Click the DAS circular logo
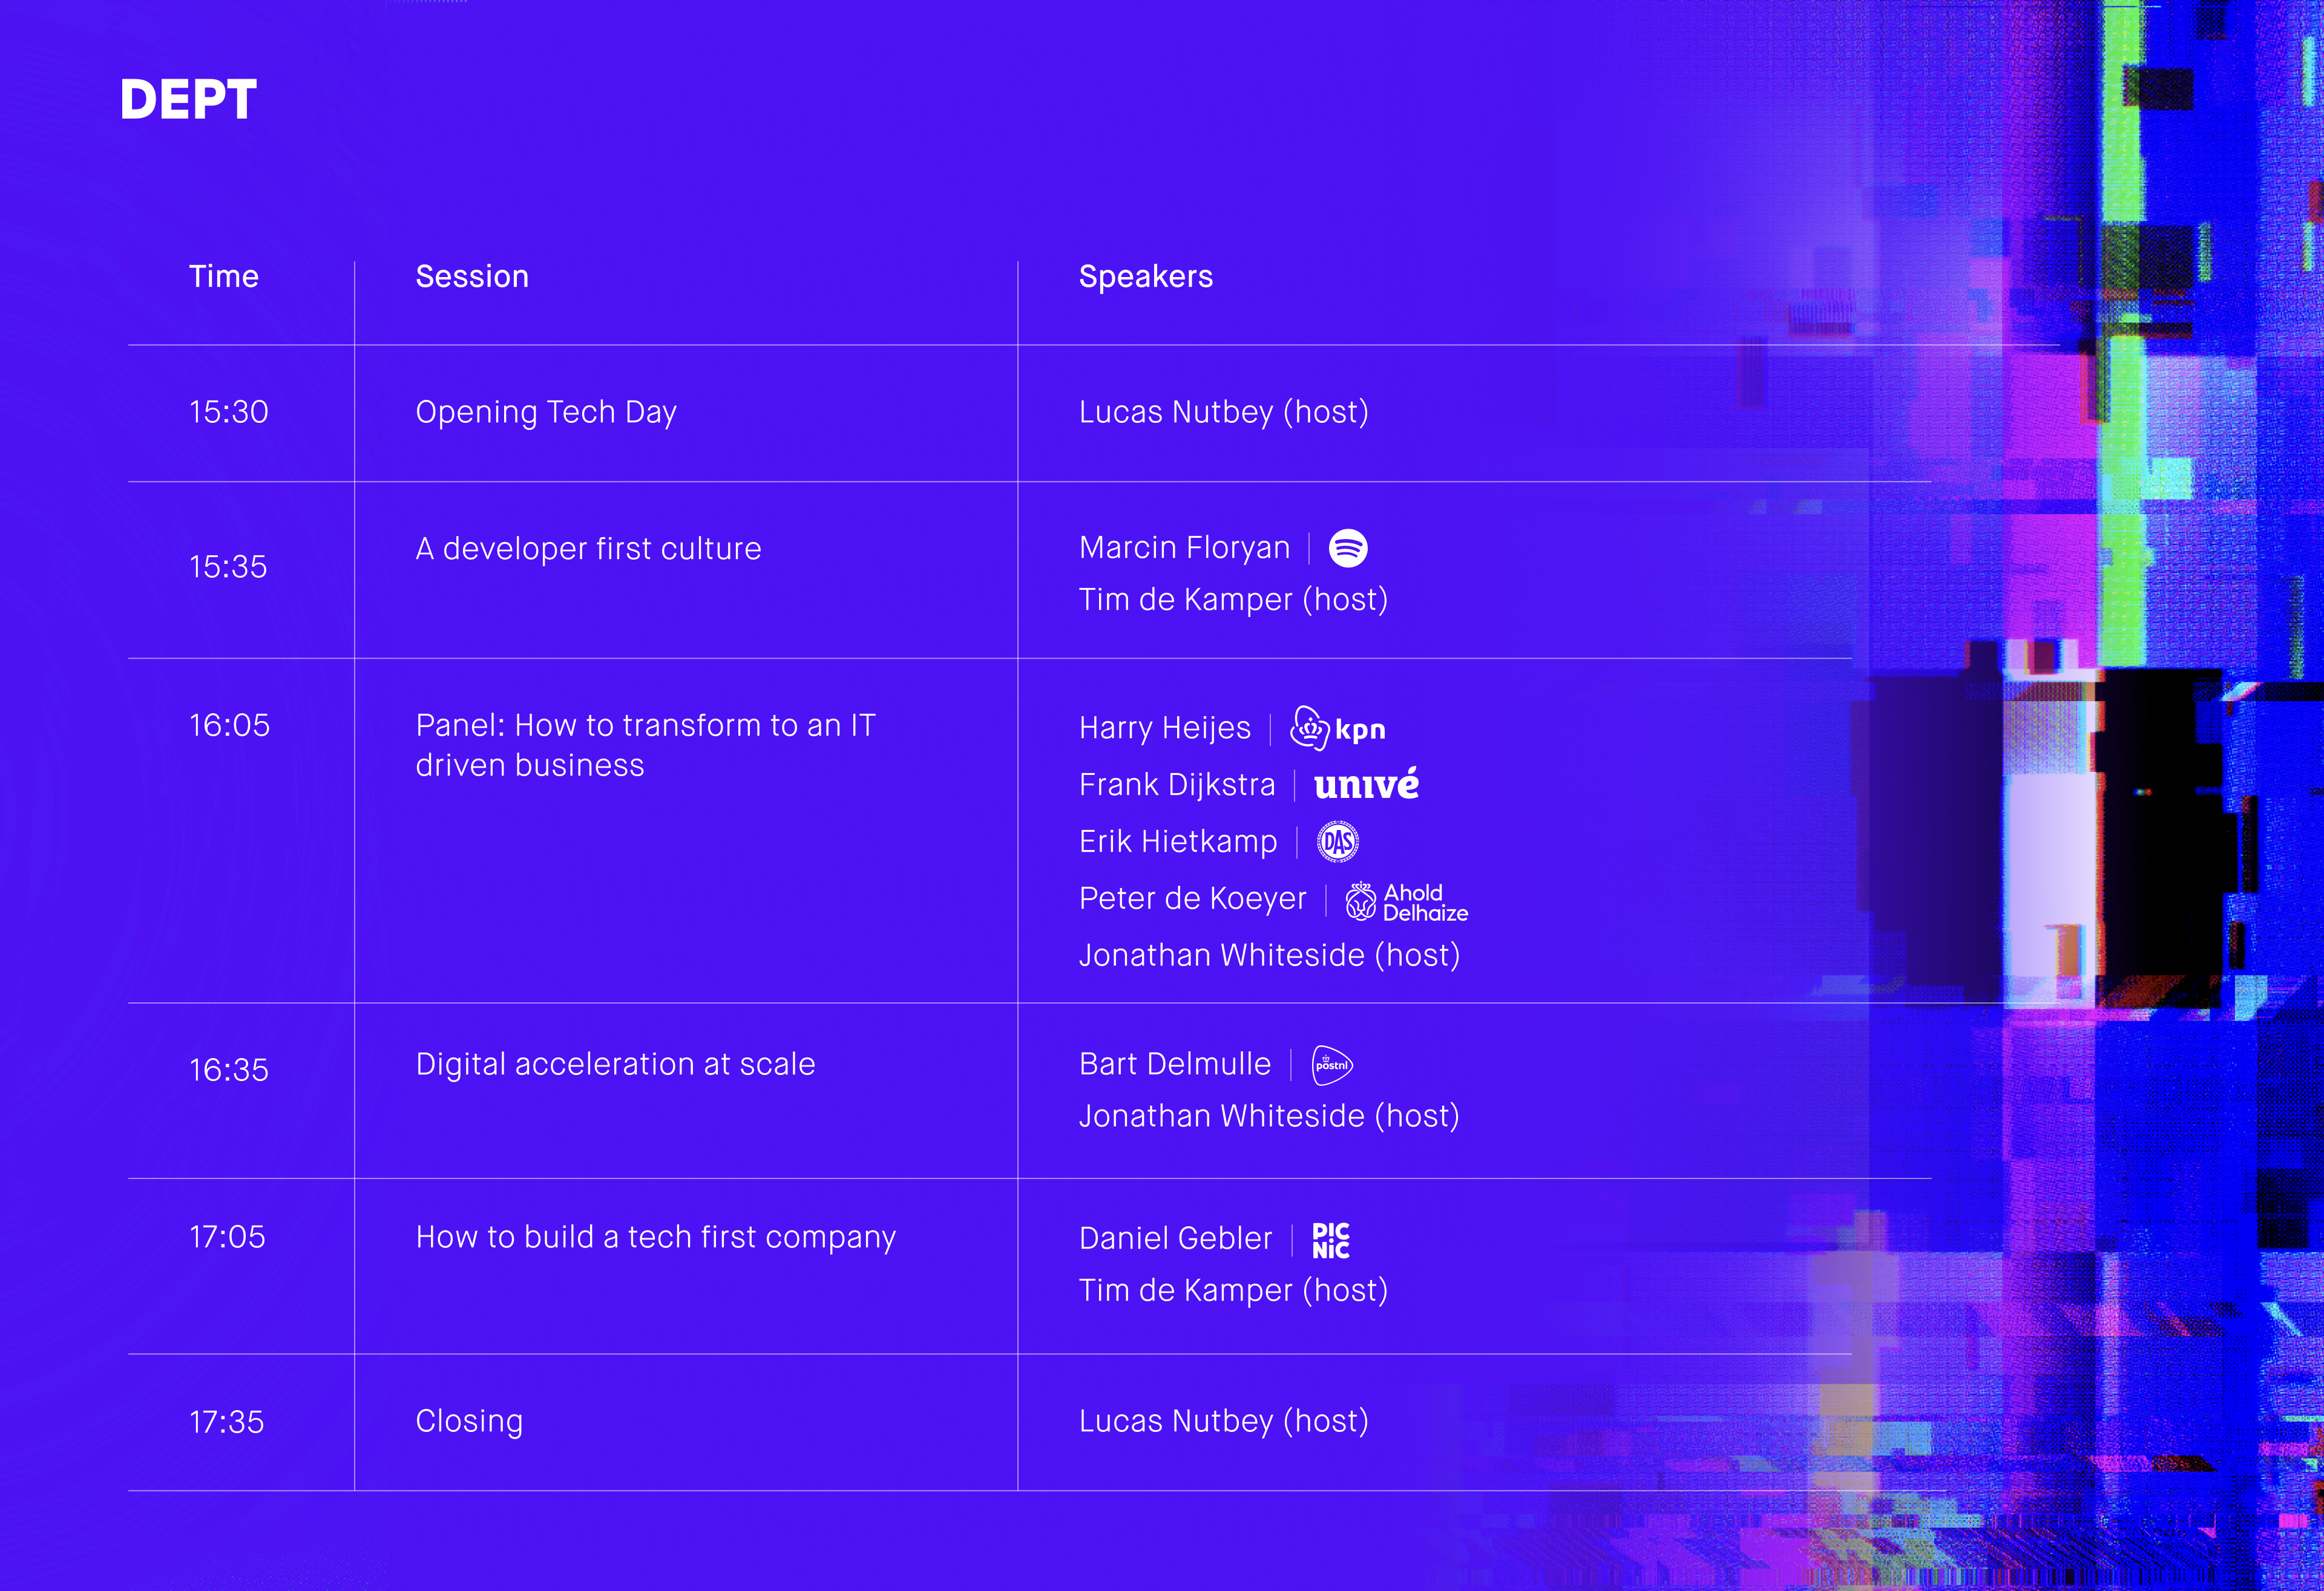 click(1337, 841)
